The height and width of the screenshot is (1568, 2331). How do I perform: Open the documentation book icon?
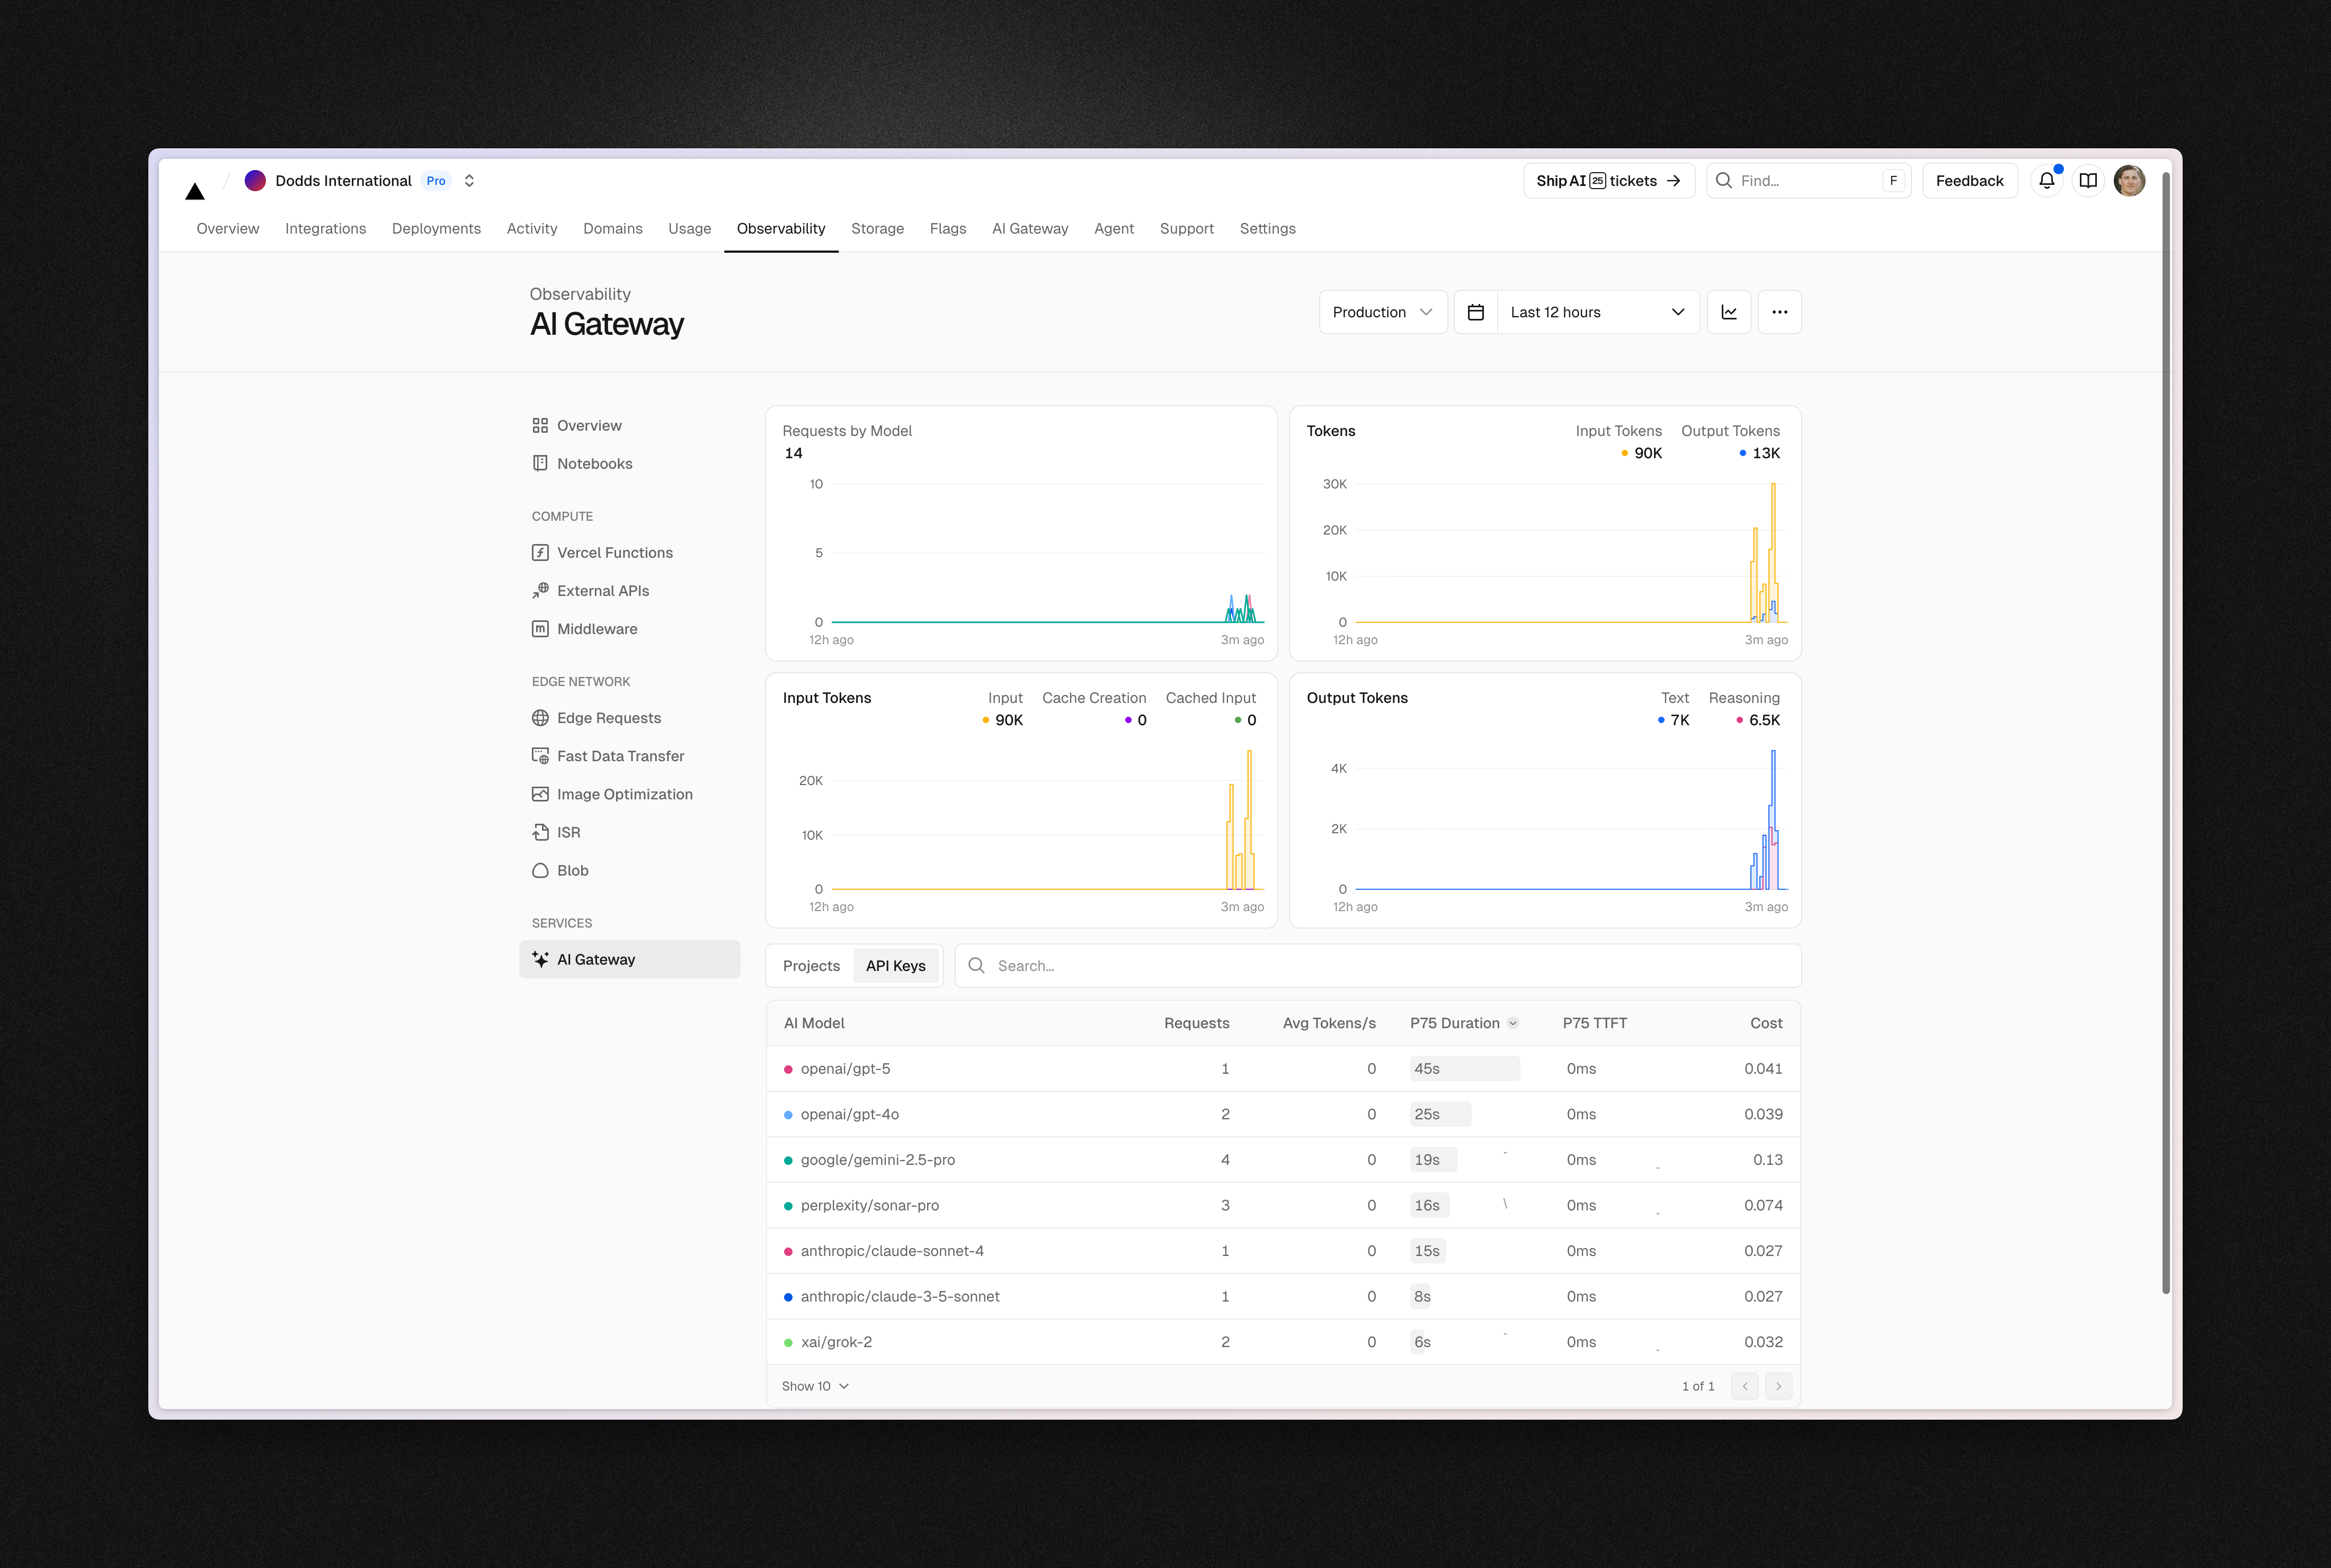2089,180
